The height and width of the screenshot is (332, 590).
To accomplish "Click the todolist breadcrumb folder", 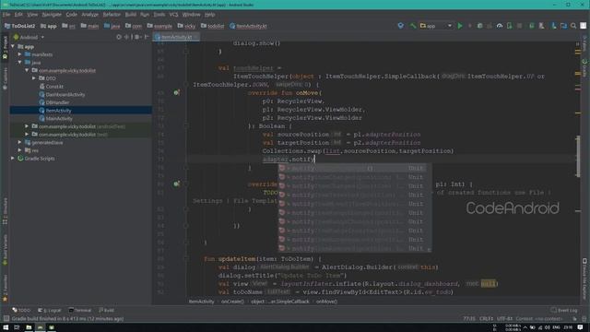I will point(213,26).
